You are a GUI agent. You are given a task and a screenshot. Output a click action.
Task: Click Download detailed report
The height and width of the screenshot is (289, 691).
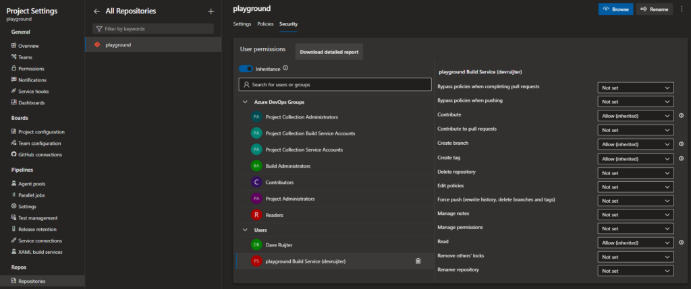pyautogui.click(x=329, y=52)
